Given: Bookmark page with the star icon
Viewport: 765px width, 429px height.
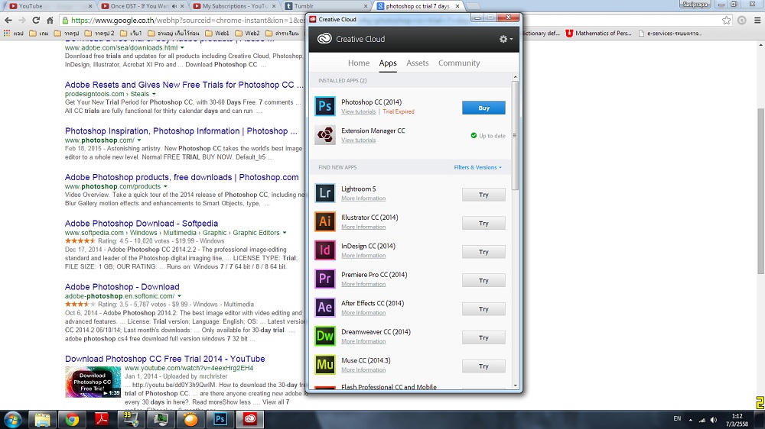Looking at the screenshot, I should point(727,20).
